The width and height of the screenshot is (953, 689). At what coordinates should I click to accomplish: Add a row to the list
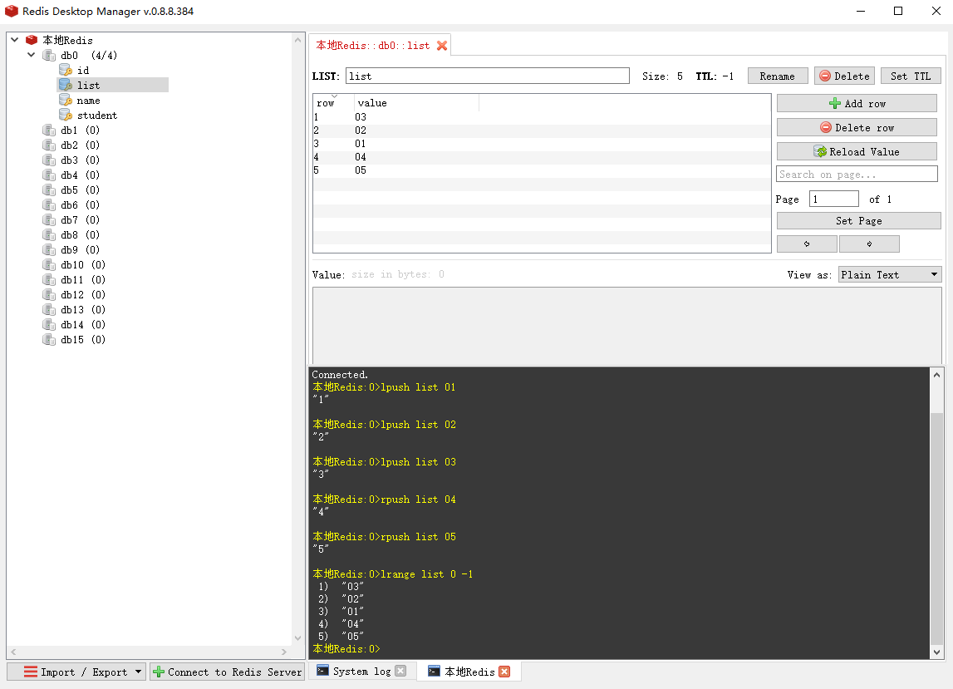click(857, 103)
